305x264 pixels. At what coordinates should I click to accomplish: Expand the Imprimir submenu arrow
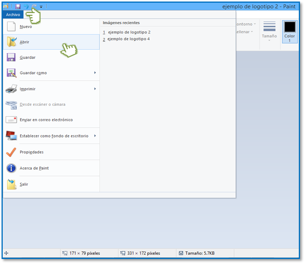pyautogui.click(x=95, y=89)
